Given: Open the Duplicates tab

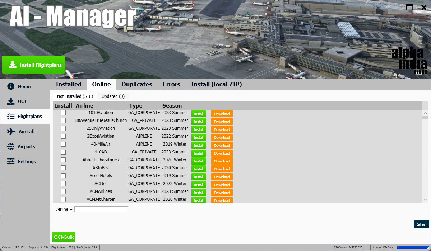Looking at the screenshot, I should click(137, 84).
